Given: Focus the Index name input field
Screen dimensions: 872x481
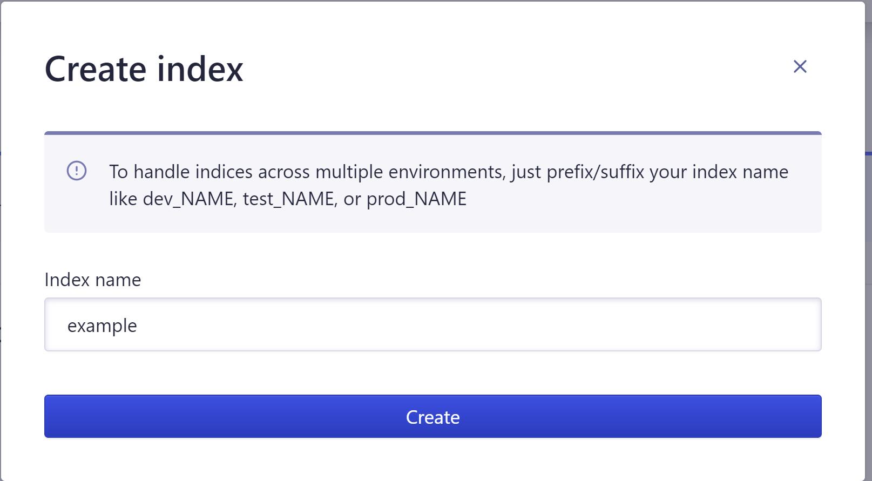Looking at the screenshot, I should point(432,324).
